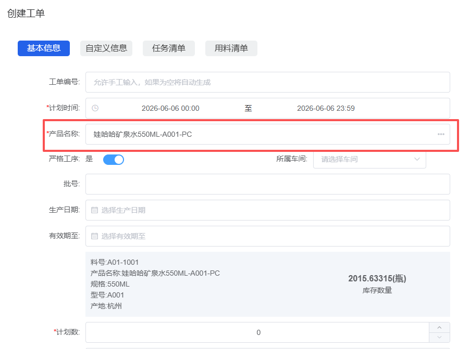Switch to the 基本信息 tab
The width and height of the screenshot is (470, 349).
tap(44, 48)
